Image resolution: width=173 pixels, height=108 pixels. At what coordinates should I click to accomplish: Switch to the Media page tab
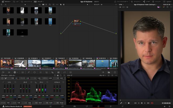pos(51,106)
